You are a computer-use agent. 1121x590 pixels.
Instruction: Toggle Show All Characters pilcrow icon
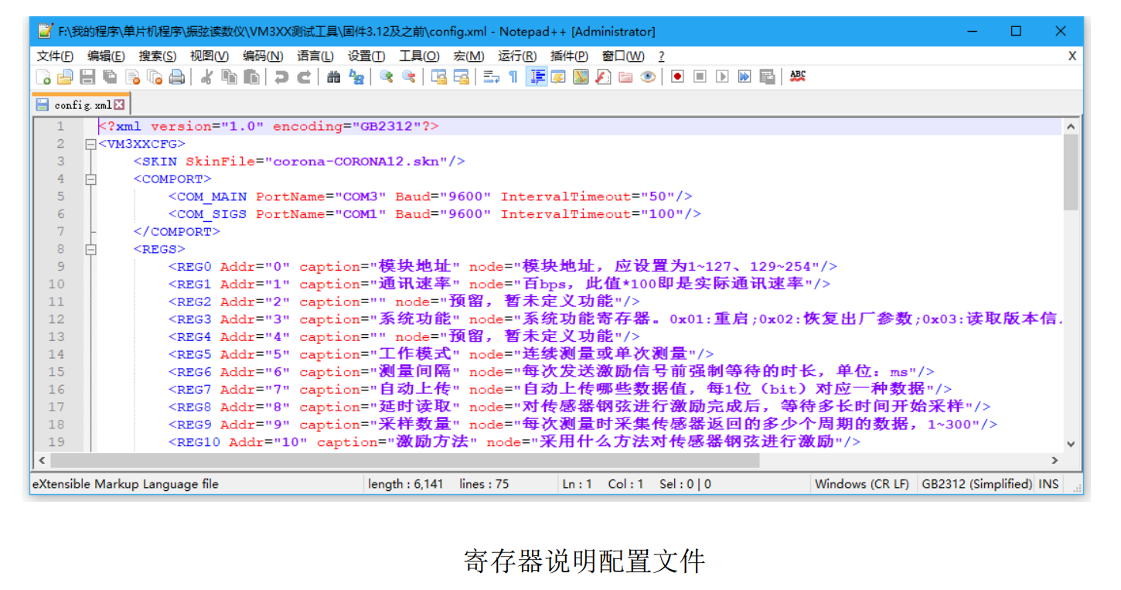tap(513, 77)
